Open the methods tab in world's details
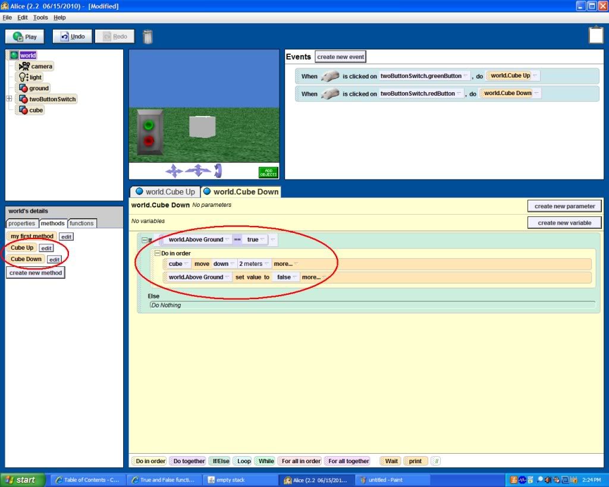This screenshot has width=609, height=487. (x=52, y=224)
